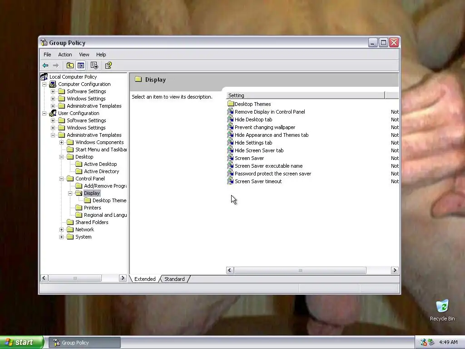Collapse the Desktop tree node
Screen dimensions: 465x349
61,157
